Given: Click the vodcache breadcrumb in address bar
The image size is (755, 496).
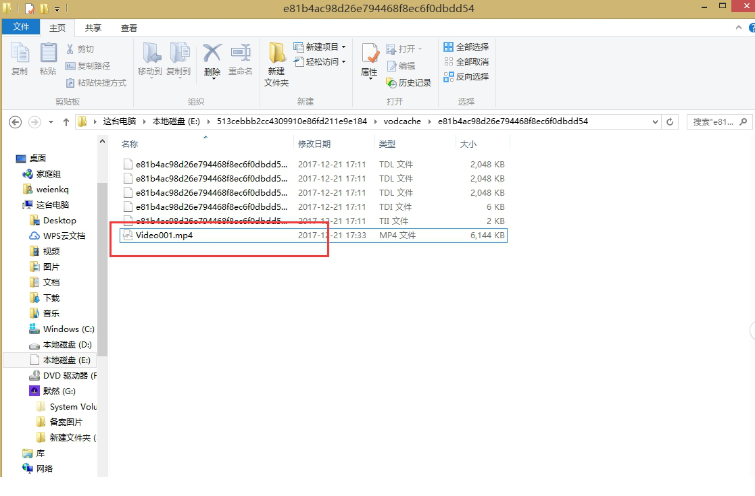Looking at the screenshot, I should [402, 122].
